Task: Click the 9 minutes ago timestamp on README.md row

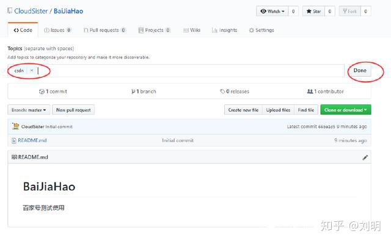Action: 350,140
